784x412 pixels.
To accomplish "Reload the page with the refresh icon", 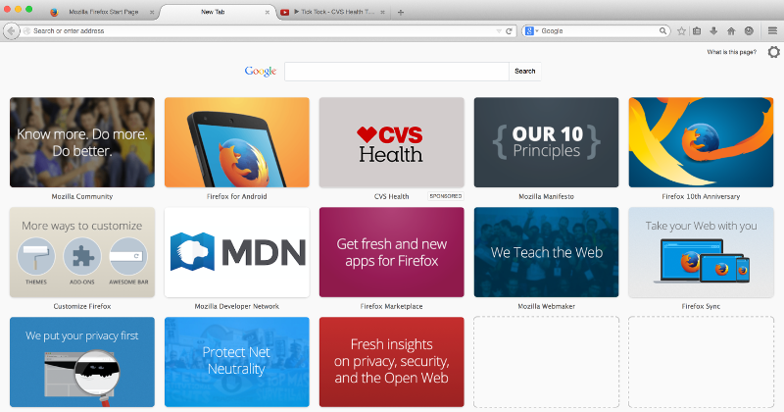I will point(509,31).
